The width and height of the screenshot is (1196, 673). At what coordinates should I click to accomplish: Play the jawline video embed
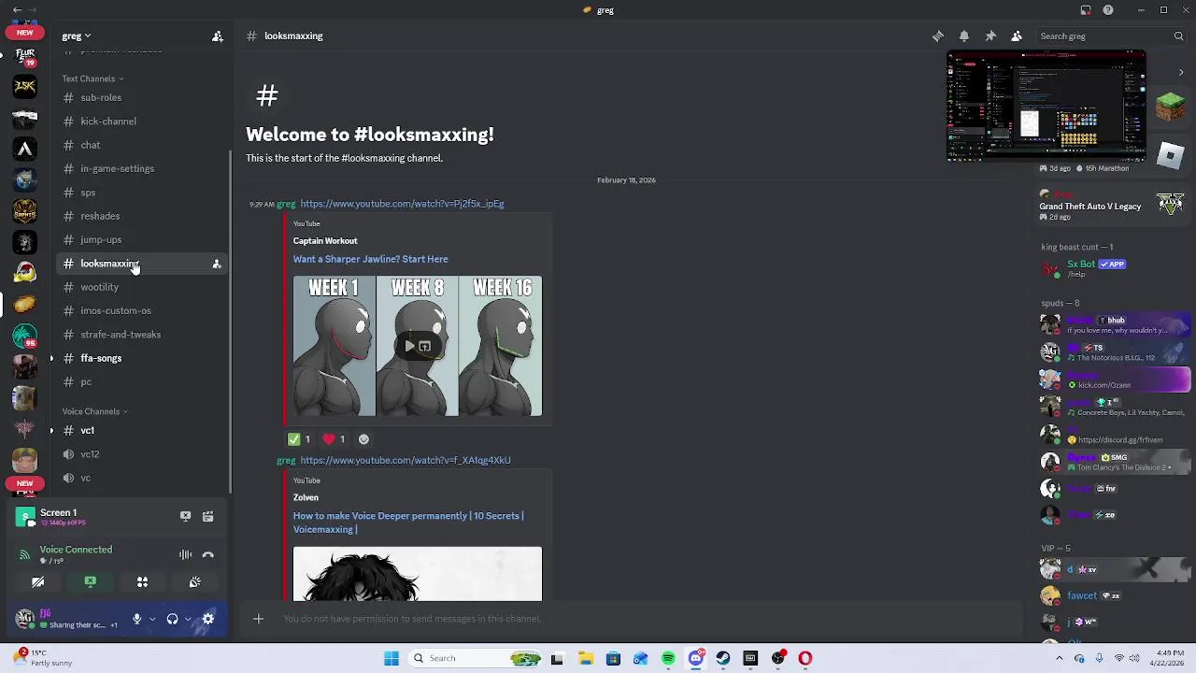409,347
